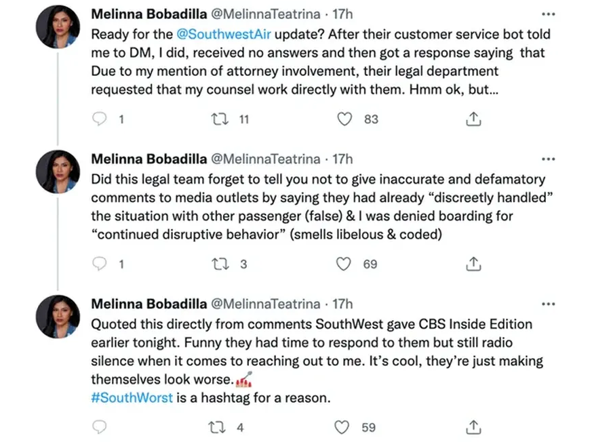This screenshot has width=611, height=442.
Task: Share the third tweet with #SouthWorst hashtag
Action: (474, 427)
